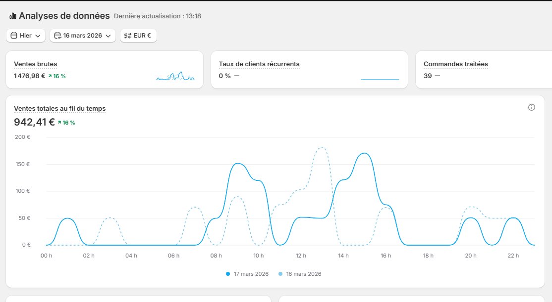Click the 0 % returning customer value
Image resolution: width=552 pixels, height=302 pixels.
(224, 76)
